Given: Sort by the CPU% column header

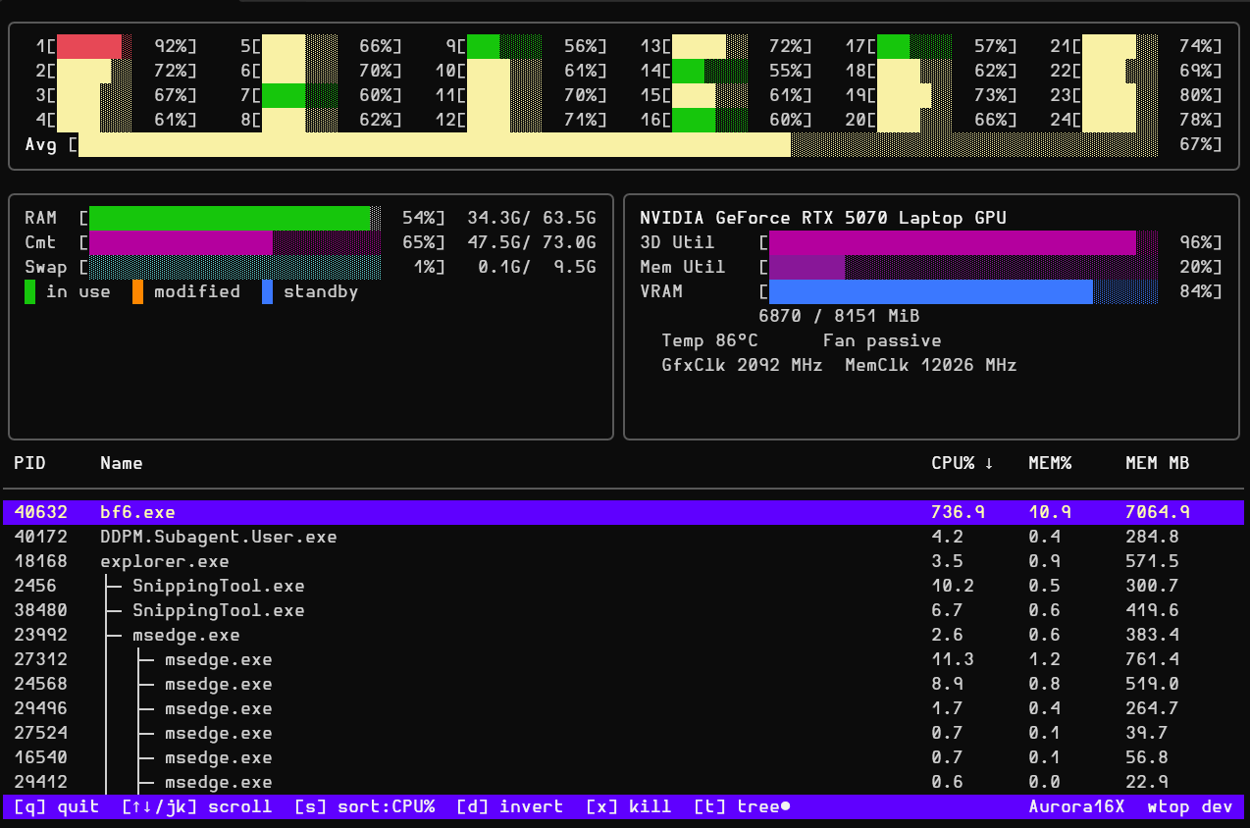Looking at the screenshot, I should (x=963, y=463).
